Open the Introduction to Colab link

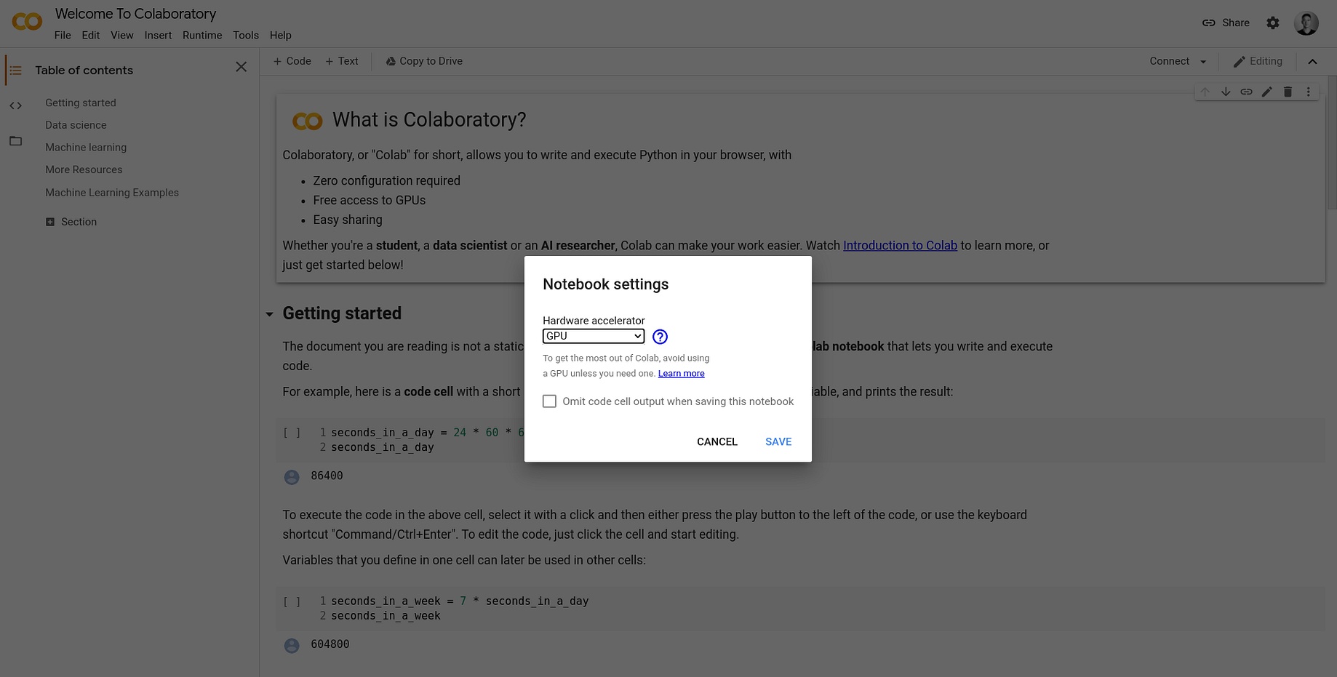point(900,246)
